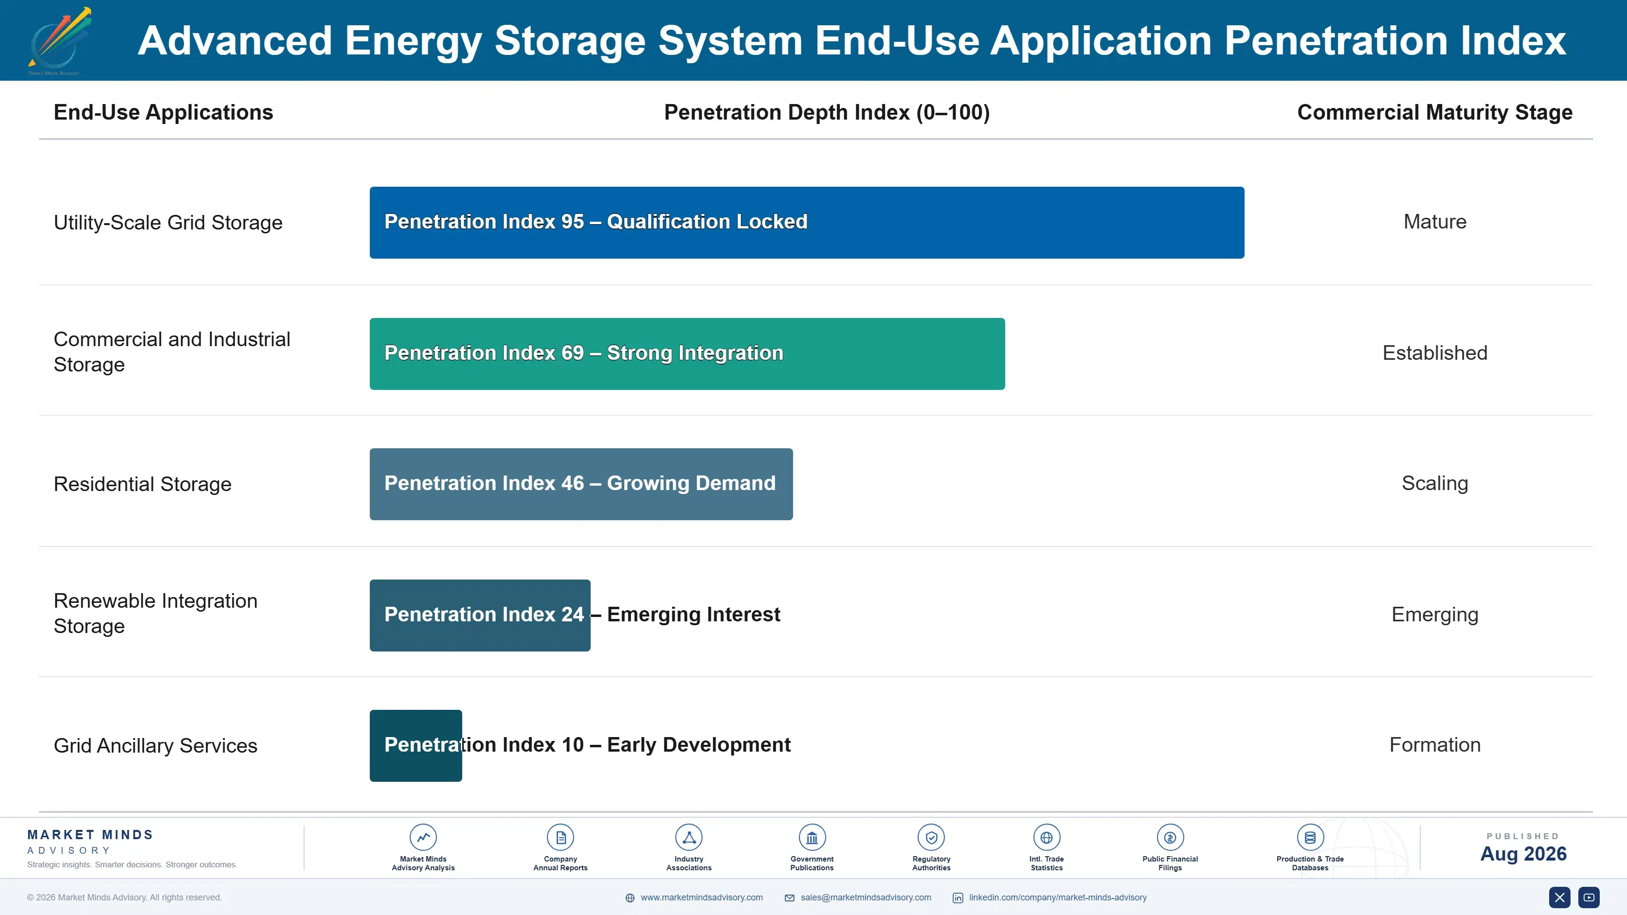Click the slide title heading text

click(x=851, y=41)
